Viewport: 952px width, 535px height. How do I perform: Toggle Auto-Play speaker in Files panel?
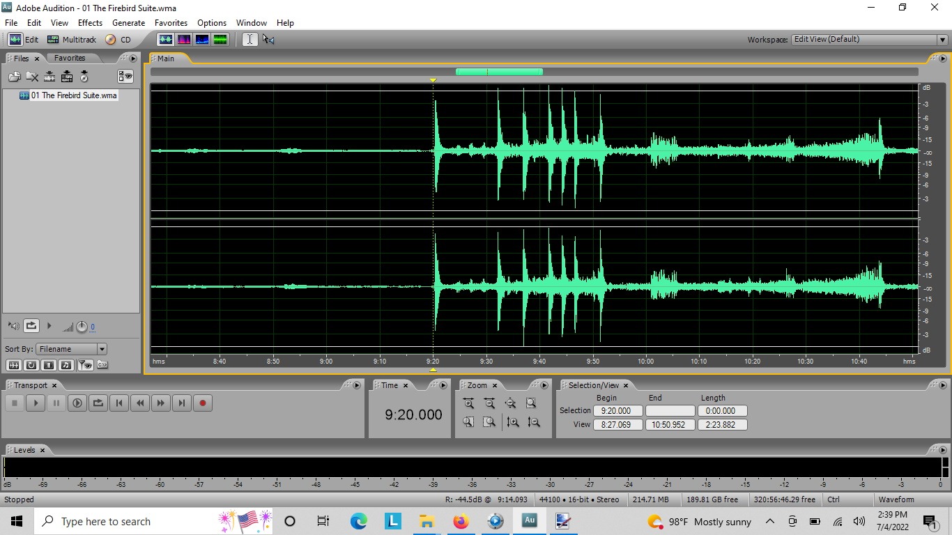[13, 326]
